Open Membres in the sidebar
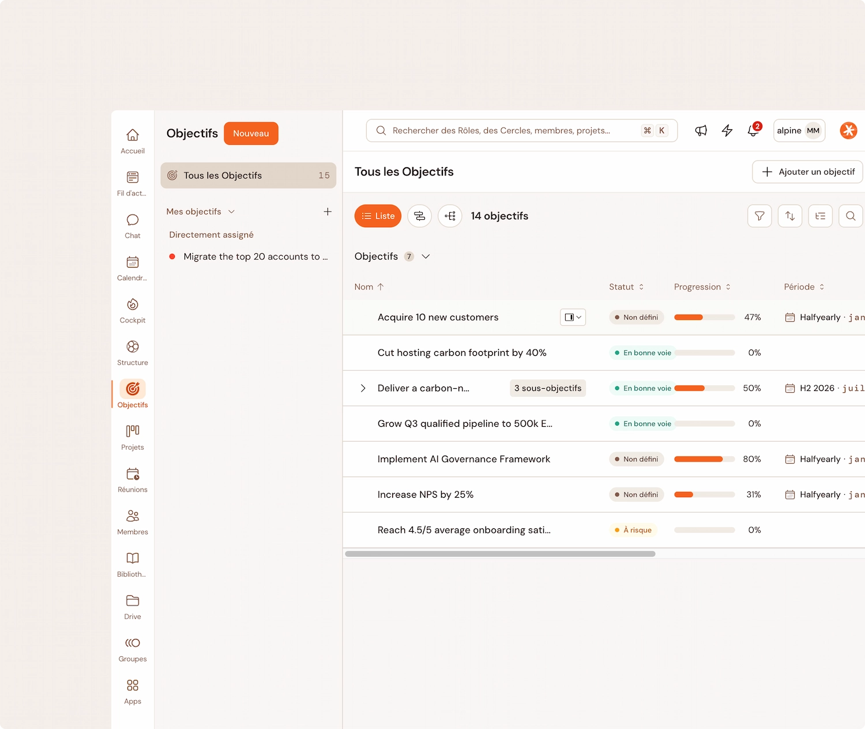This screenshot has height=729, width=865. pos(133,522)
